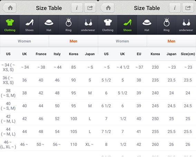This screenshot has width=196, height=157.
Task: Tap the home icon on the left screen
Action: 10,8
